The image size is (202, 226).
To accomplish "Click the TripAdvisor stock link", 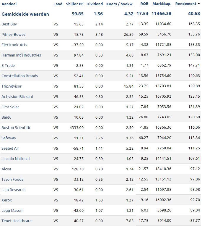I will tap(12, 86).
